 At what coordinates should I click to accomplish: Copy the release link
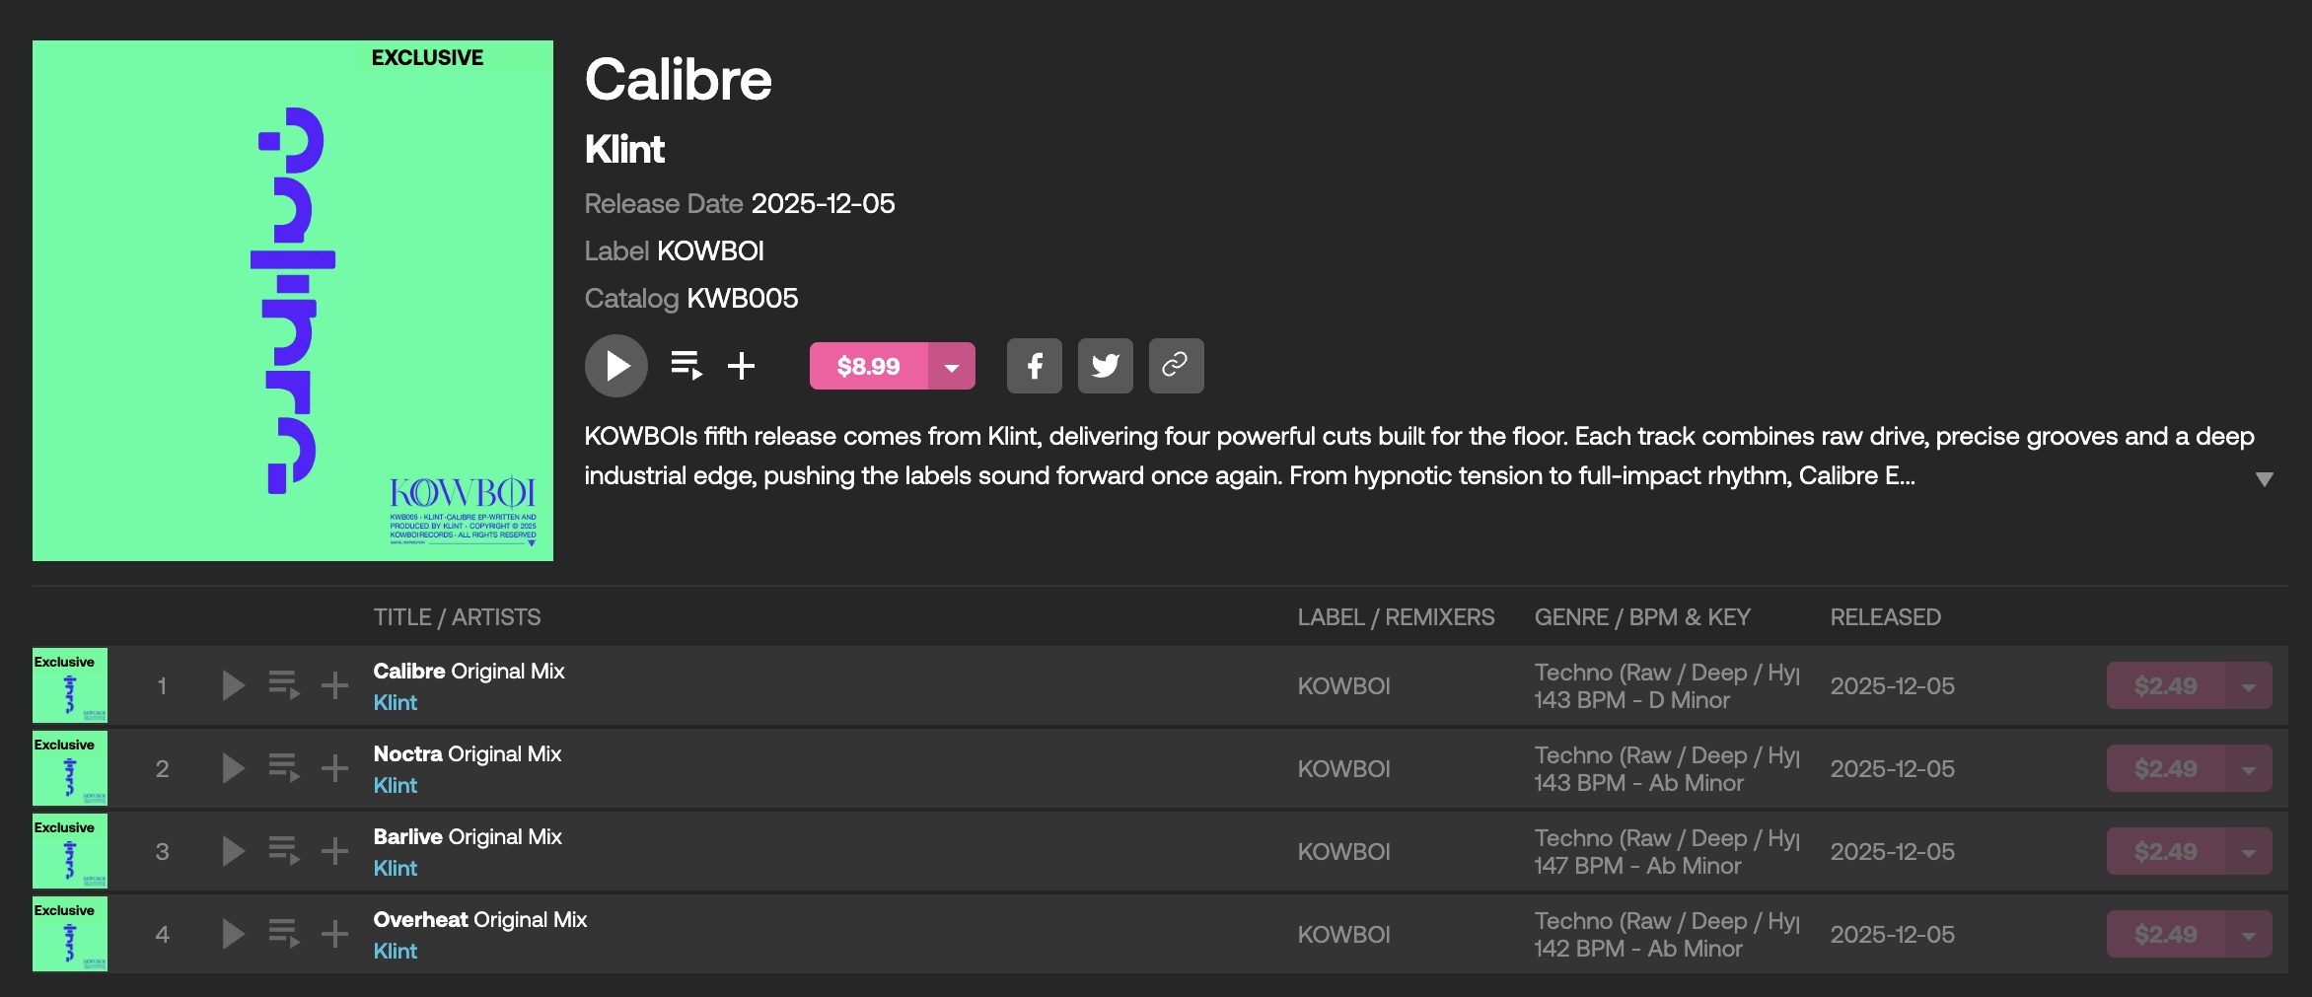coord(1176,366)
